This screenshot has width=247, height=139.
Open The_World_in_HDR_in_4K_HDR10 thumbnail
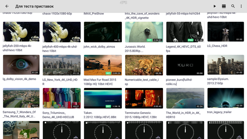(185, 98)
